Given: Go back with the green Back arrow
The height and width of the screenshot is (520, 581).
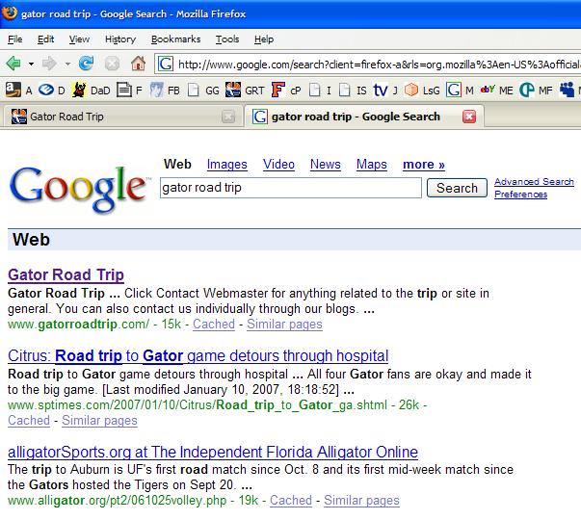Looking at the screenshot, I should pyautogui.click(x=13, y=64).
